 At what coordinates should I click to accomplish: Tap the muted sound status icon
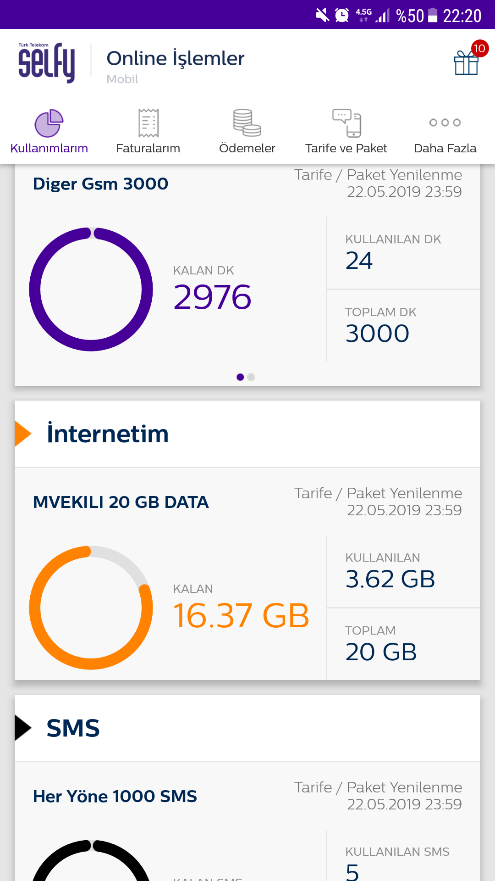(323, 15)
